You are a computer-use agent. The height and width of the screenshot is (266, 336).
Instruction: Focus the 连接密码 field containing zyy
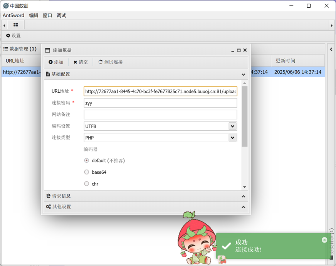[x=160, y=103]
